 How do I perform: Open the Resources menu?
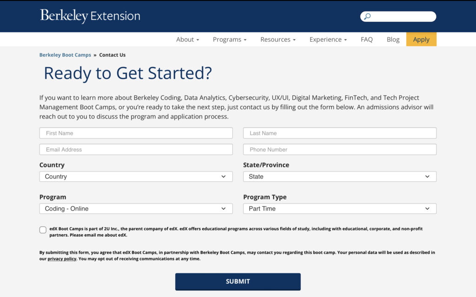pyautogui.click(x=278, y=40)
